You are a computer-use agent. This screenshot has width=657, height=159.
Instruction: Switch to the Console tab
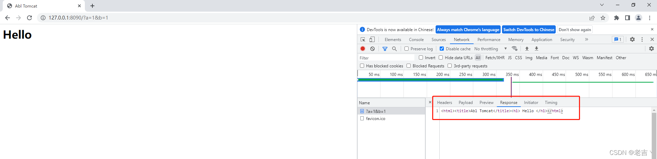click(416, 40)
